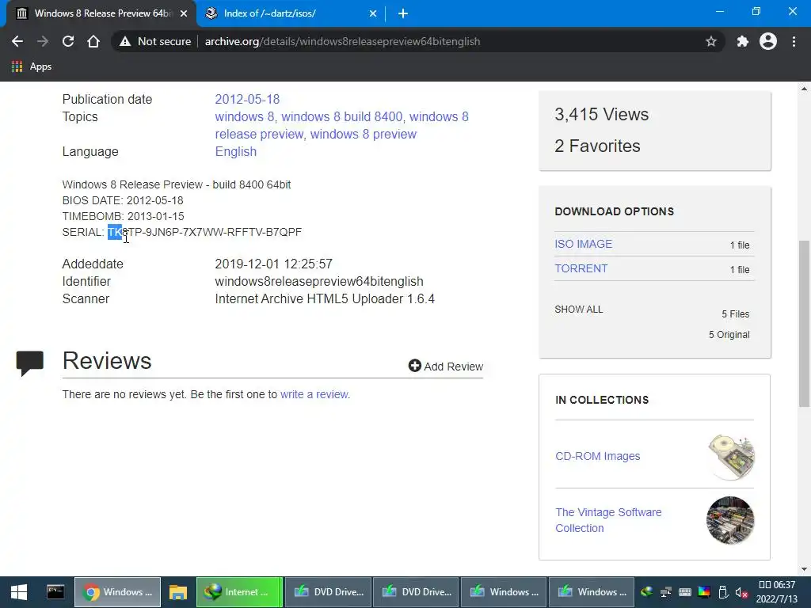Open the CD-ROM Images collection link

pyautogui.click(x=598, y=456)
